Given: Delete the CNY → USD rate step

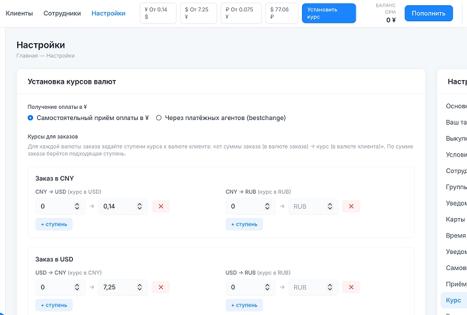Looking at the screenshot, I should tap(161, 206).
